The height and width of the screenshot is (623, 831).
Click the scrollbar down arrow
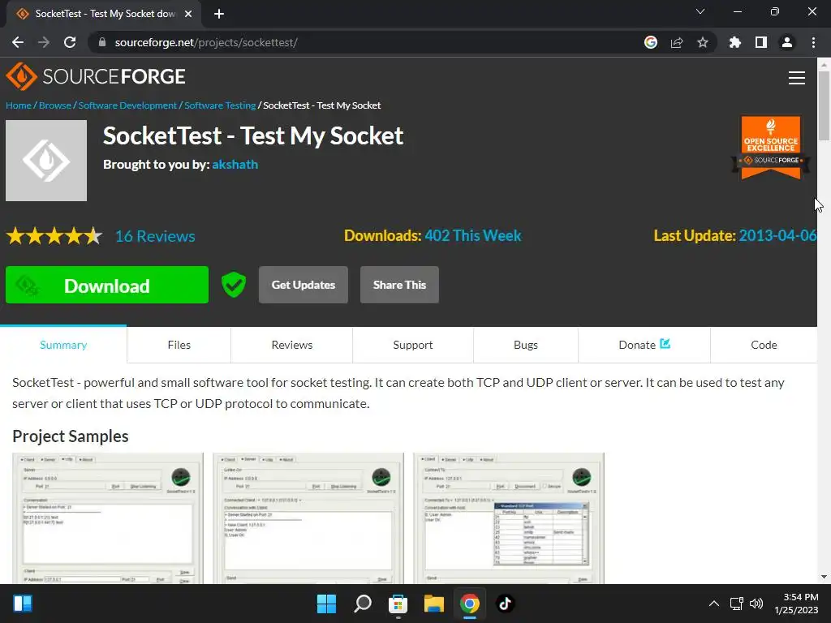point(824,578)
